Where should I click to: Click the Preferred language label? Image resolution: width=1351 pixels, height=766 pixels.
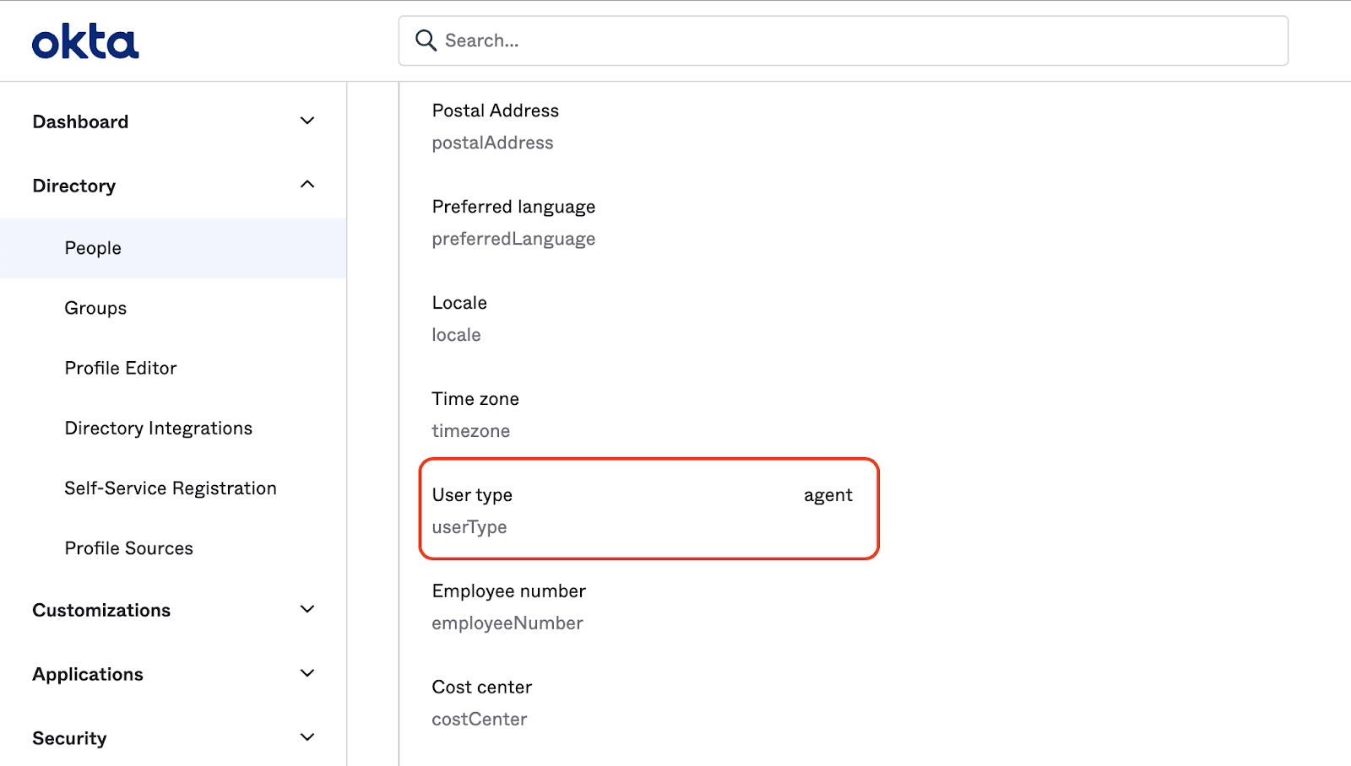click(x=514, y=207)
